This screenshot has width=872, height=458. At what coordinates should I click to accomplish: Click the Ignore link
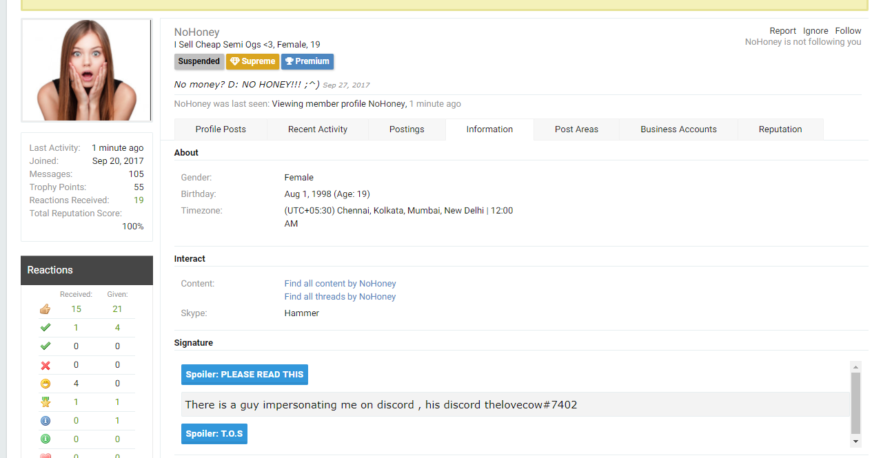[815, 31]
